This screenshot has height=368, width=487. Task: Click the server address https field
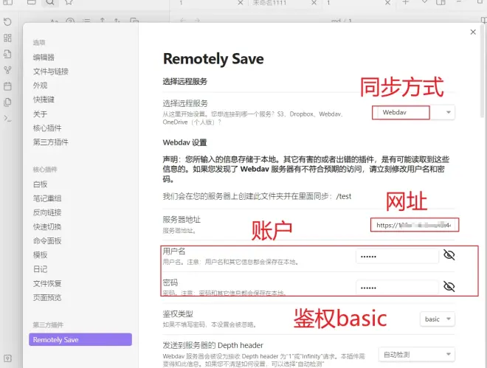[415, 225]
